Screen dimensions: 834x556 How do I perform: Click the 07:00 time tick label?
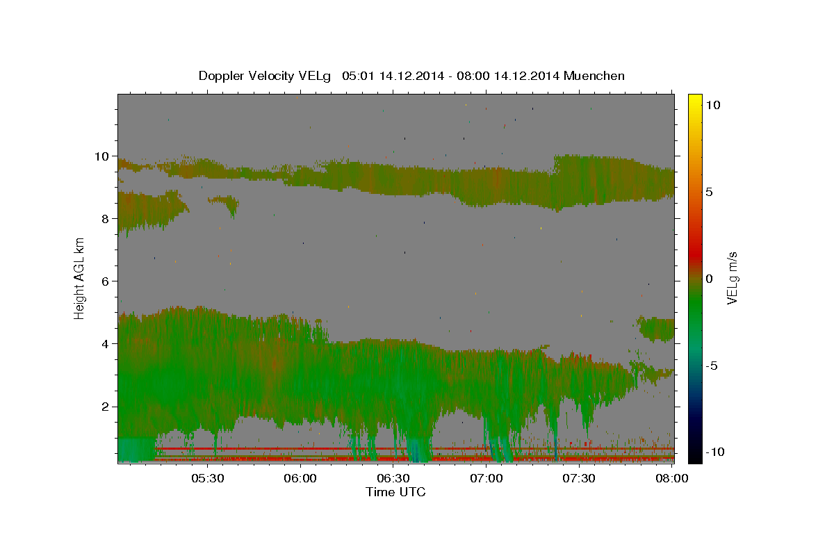486,479
